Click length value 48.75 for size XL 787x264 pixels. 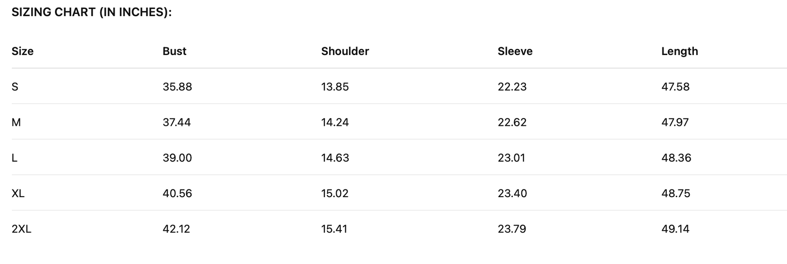pyautogui.click(x=676, y=193)
